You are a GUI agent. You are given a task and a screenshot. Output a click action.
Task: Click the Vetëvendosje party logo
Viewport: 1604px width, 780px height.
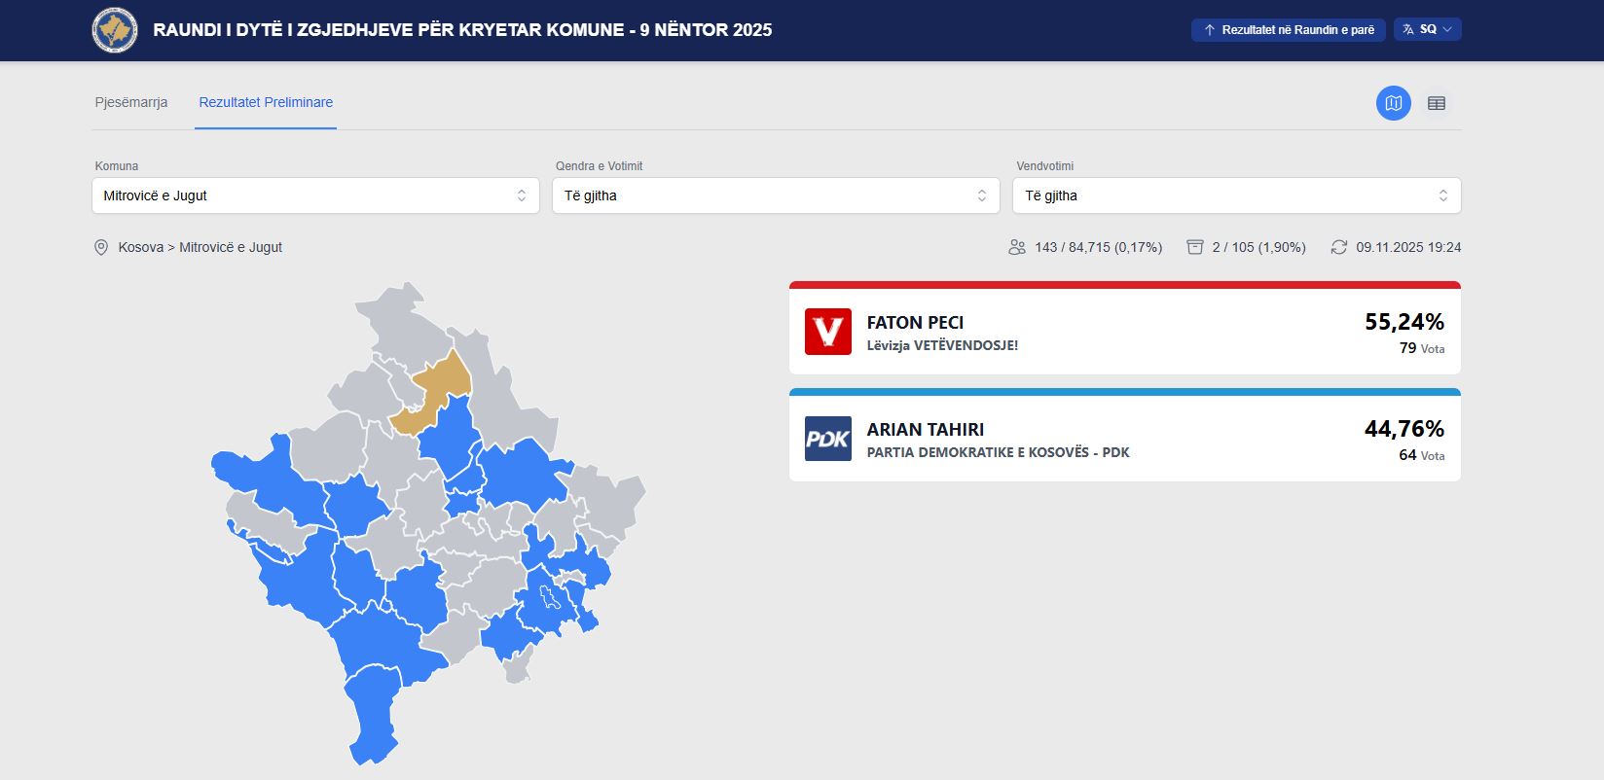click(827, 332)
